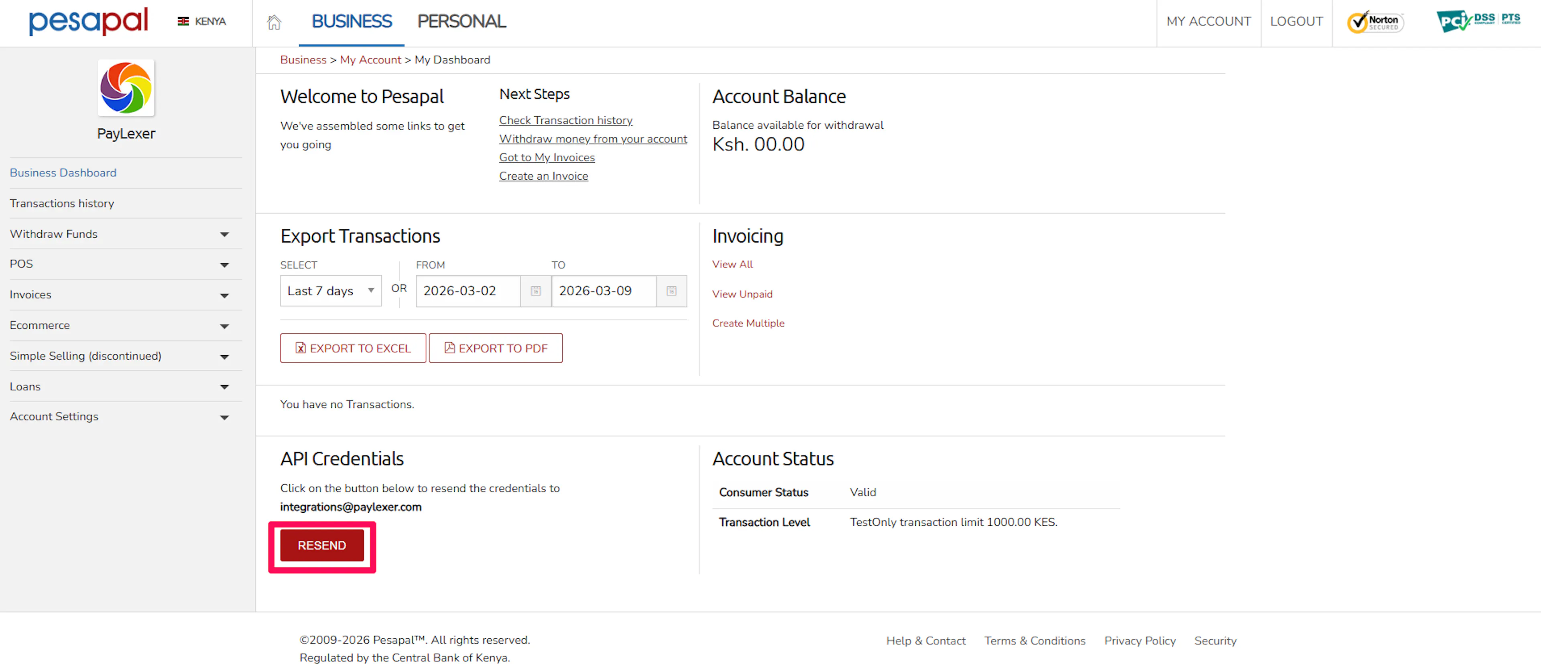Click the FROM date input field
Viewport: 1541px width, 664px height.
pos(468,291)
